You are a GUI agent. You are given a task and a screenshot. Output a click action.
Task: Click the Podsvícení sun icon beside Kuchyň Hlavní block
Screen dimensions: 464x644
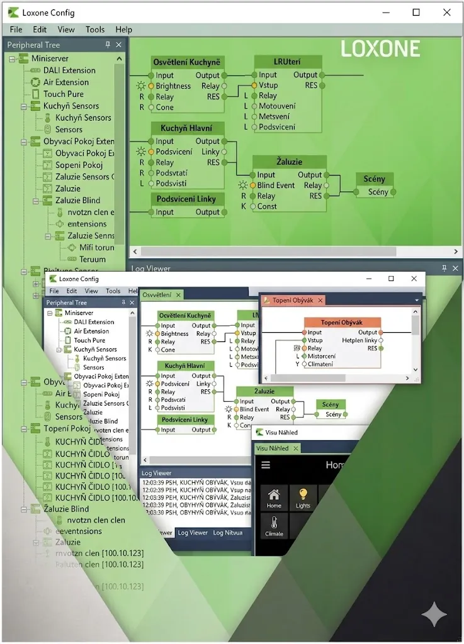(141, 152)
